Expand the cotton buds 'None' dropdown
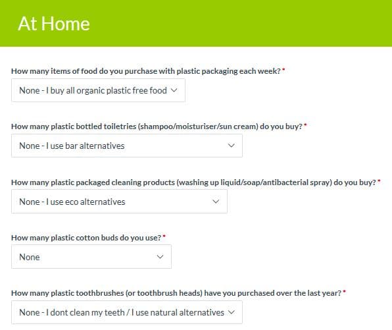Image resolution: width=392 pixels, height=330 pixels. (x=91, y=257)
